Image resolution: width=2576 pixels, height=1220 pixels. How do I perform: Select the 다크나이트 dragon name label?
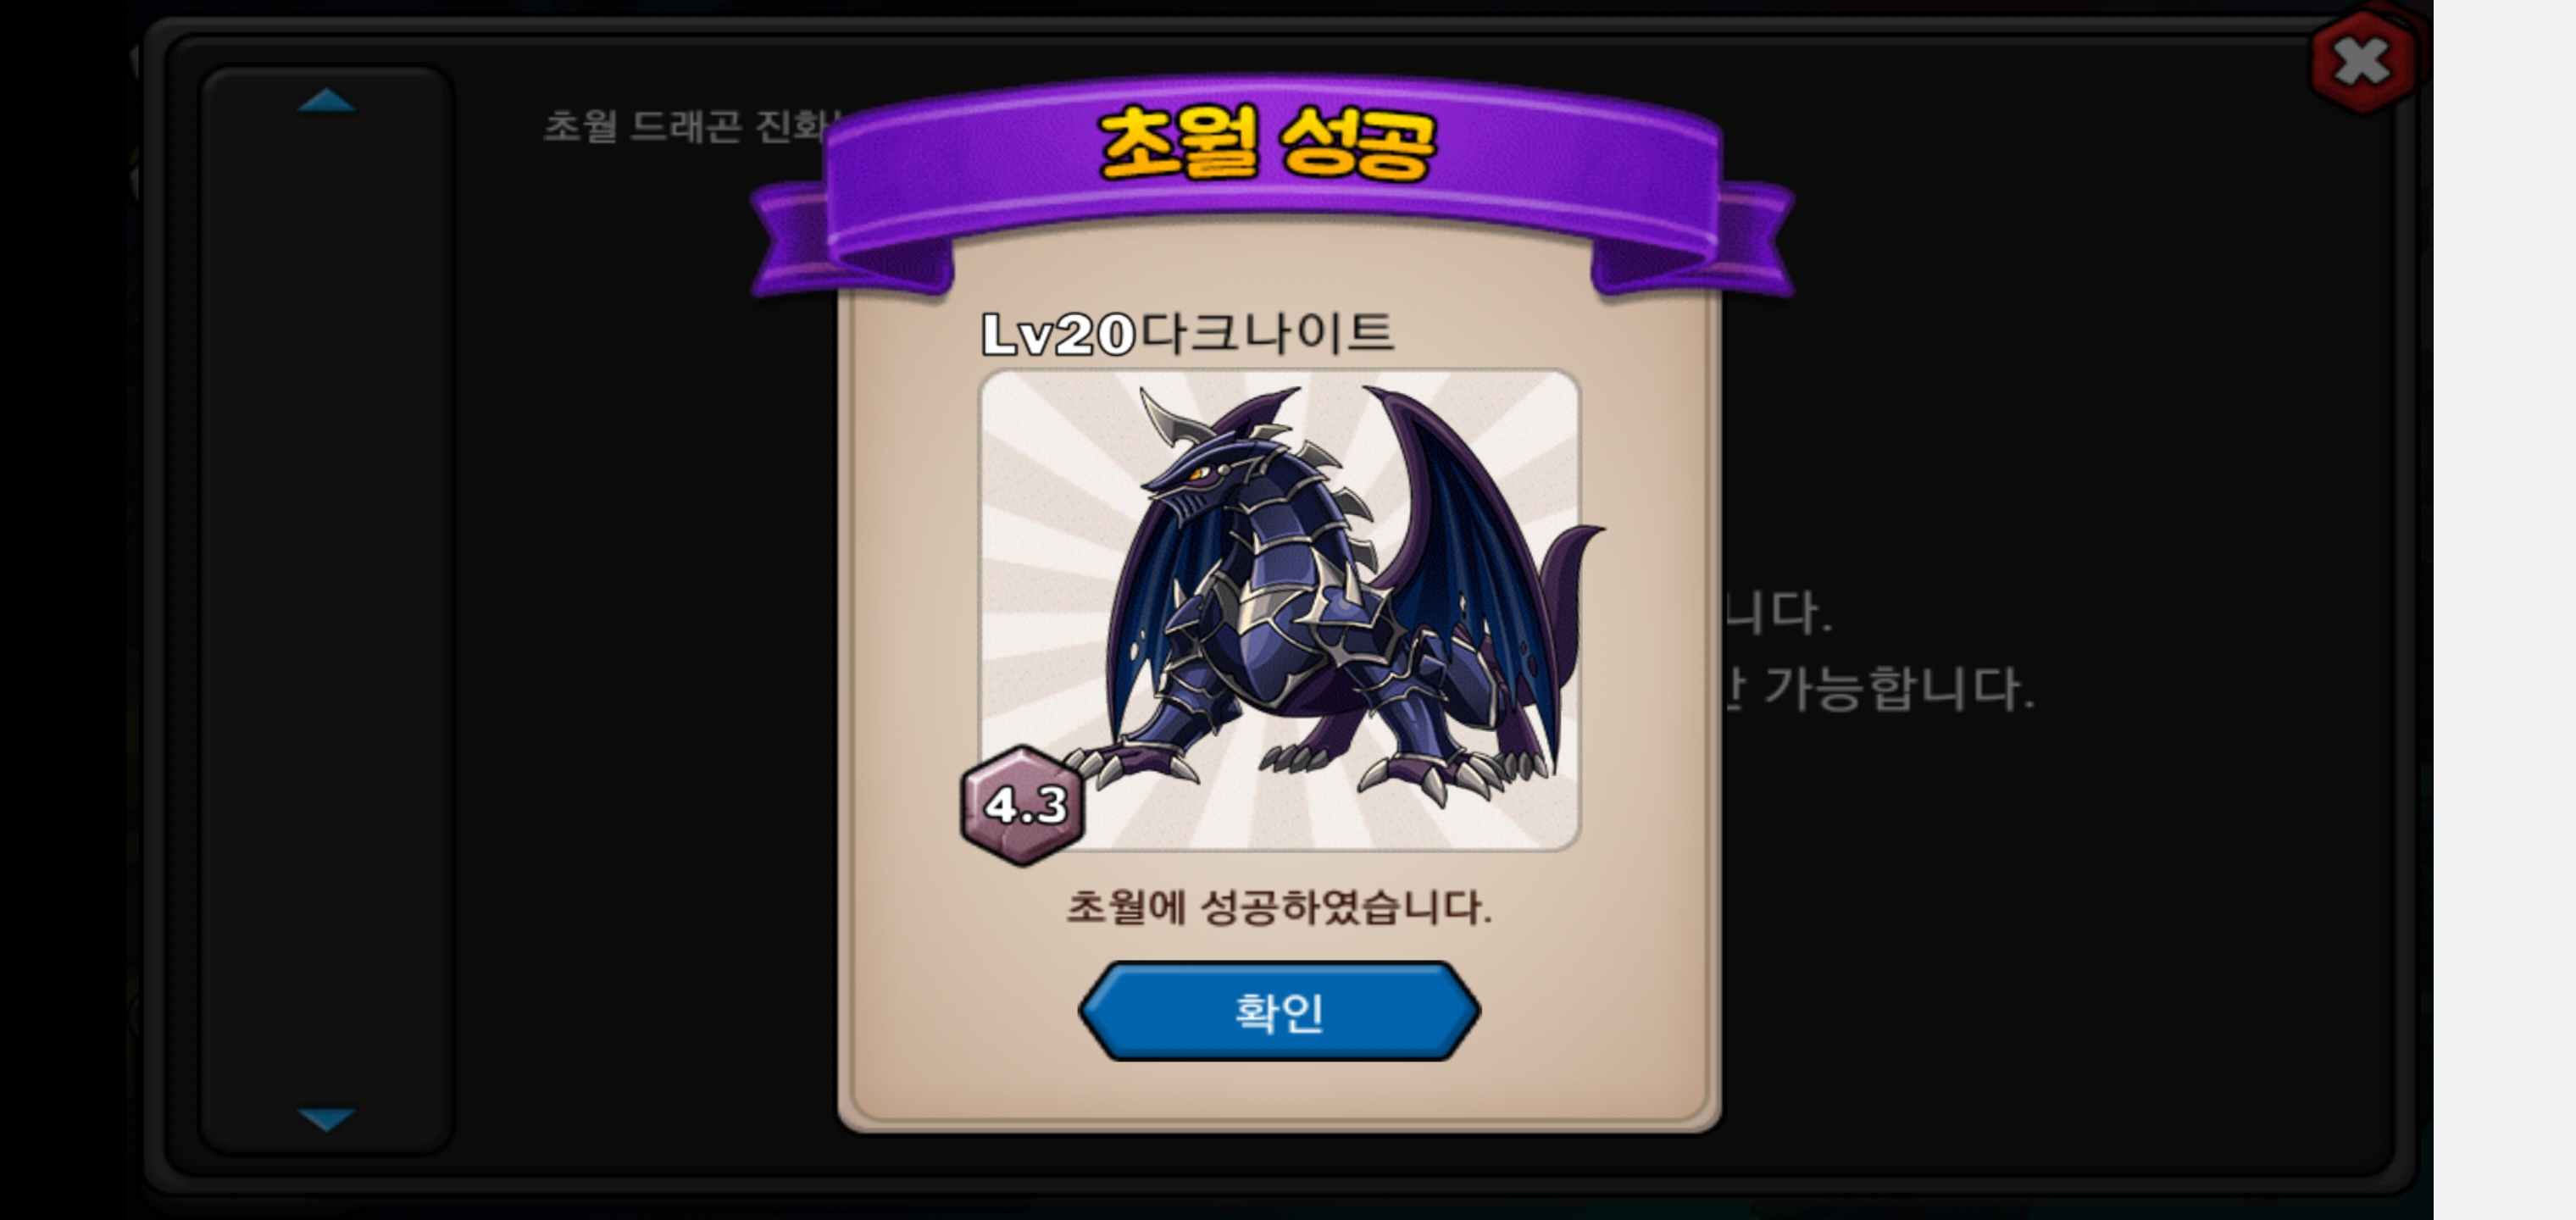[1266, 333]
